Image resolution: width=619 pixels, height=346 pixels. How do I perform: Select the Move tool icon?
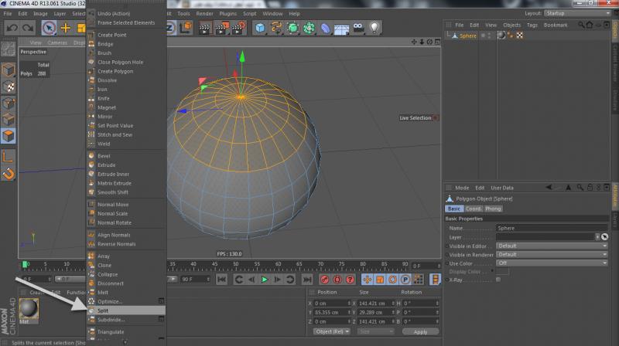(x=66, y=28)
